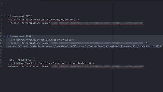Click line number 11 in the gutter
This screenshot has width=163, height=92.
[1, 36]
